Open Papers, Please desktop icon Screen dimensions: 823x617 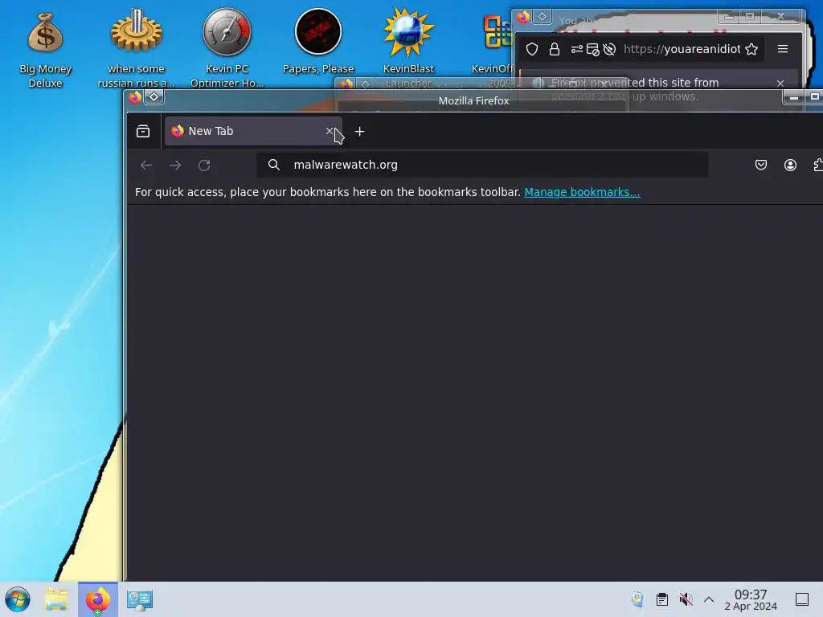(318, 42)
